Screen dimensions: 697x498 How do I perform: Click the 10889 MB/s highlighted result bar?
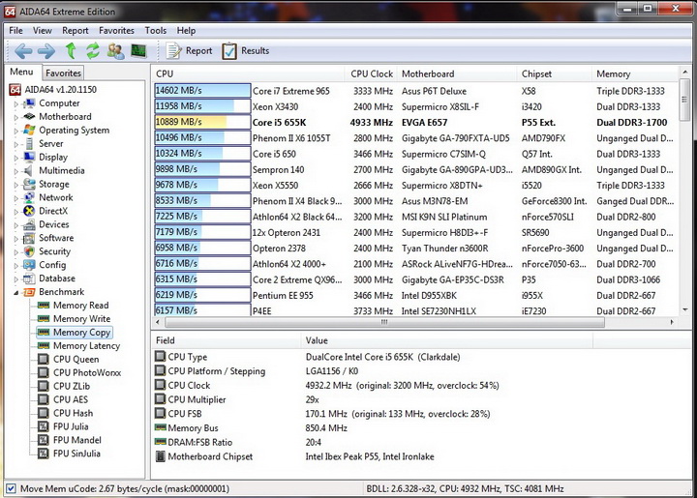[x=202, y=122]
